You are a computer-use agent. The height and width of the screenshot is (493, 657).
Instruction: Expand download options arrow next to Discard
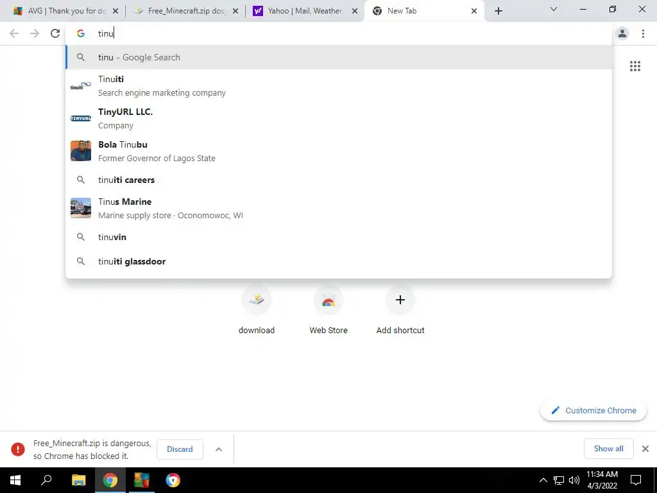pyautogui.click(x=219, y=449)
